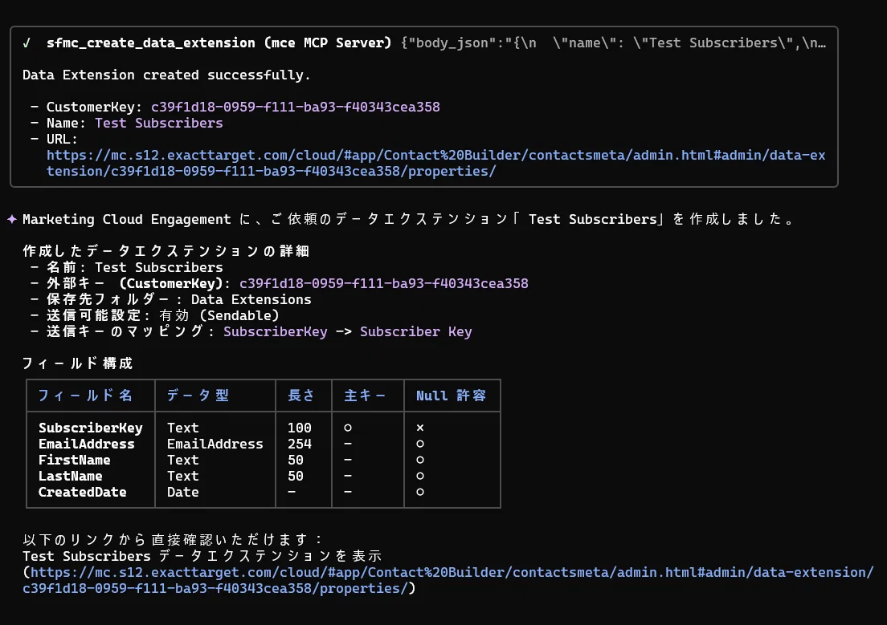The width and height of the screenshot is (887, 625).
Task: Click '送信可能設定: 有効 (Sendable)' line
Action: (x=163, y=315)
